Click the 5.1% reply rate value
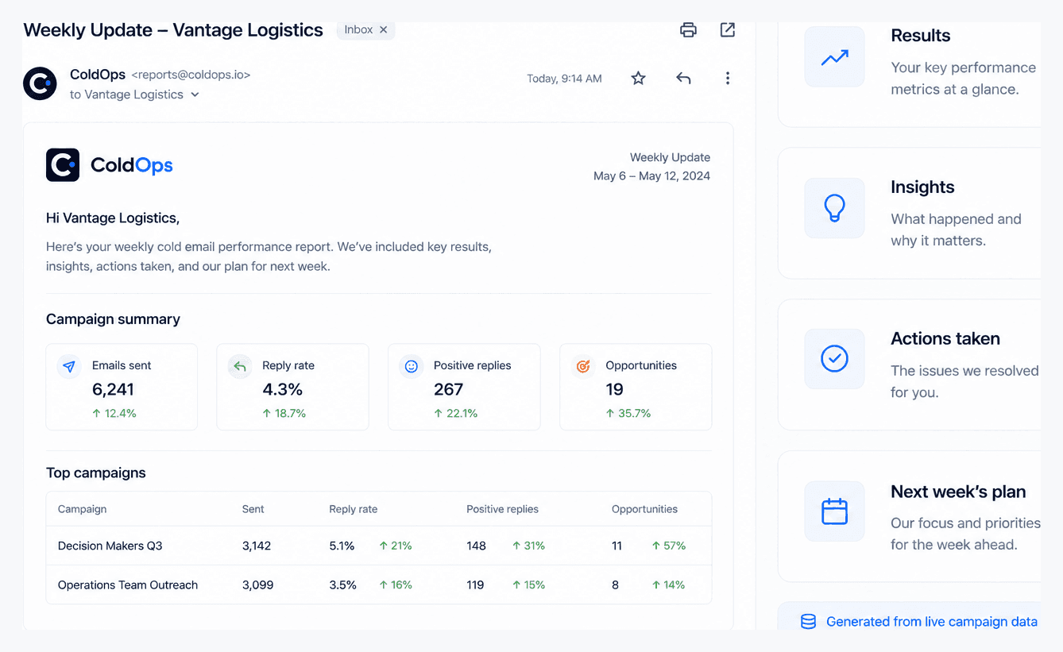 pos(342,546)
